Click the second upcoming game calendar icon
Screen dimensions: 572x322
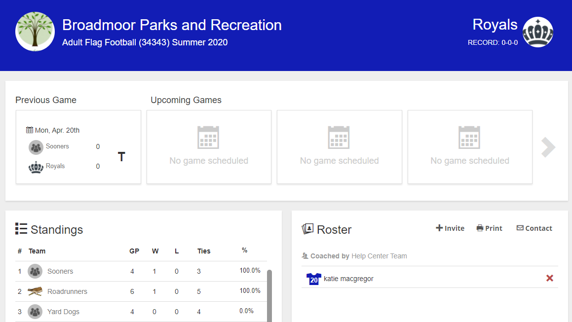click(x=339, y=138)
